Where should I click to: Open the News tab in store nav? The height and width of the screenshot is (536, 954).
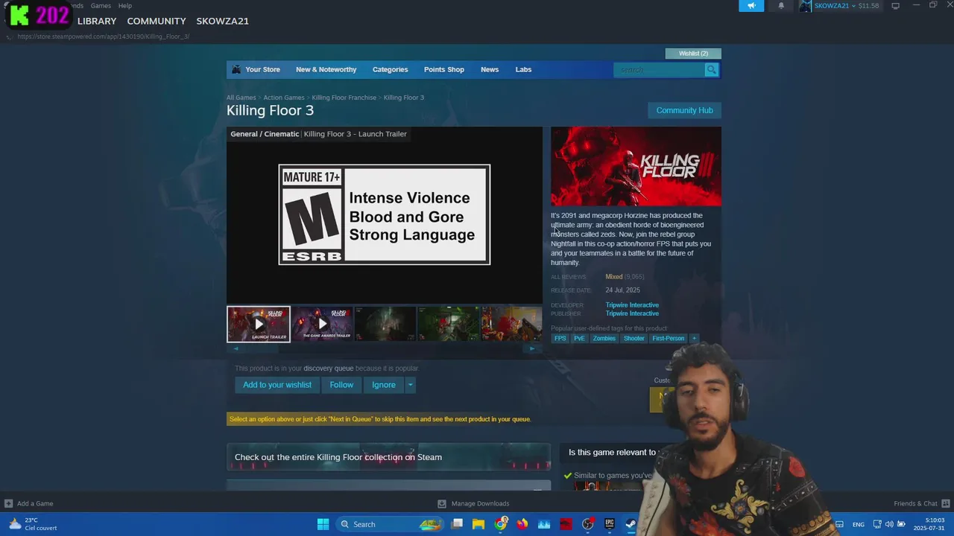click(x=490, y=70)
